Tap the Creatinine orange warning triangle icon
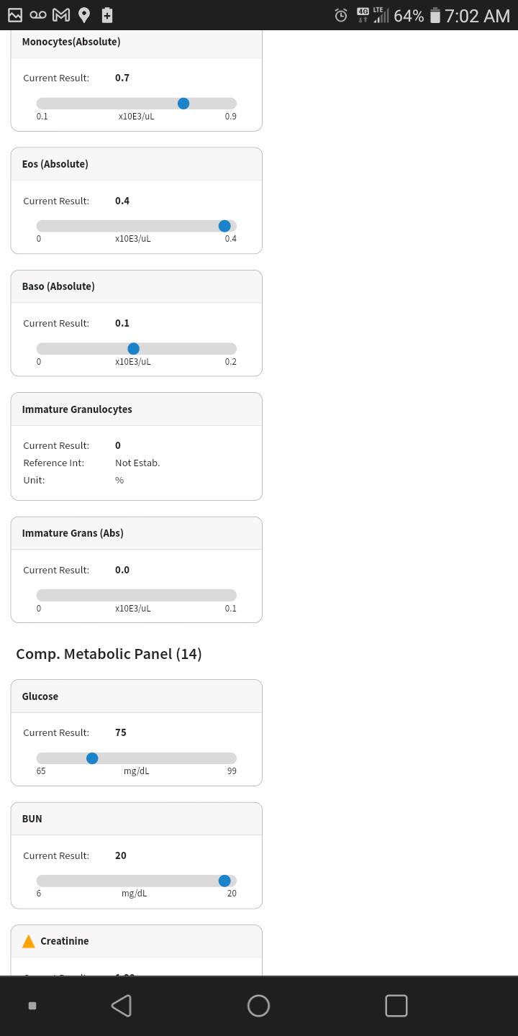This screenshot has height=1036, width=518. pos(29,941)
